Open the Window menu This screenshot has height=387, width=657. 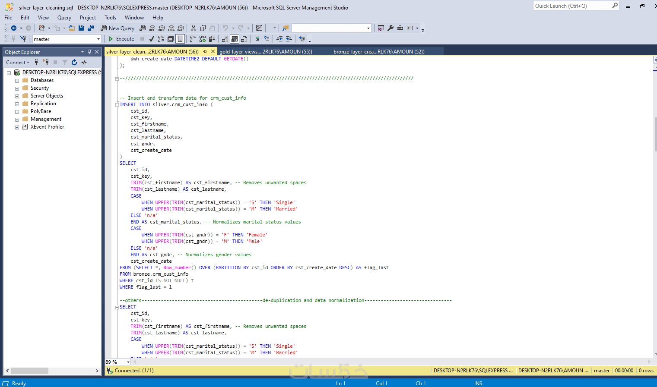pyautogui.click(x=134, y=18)
